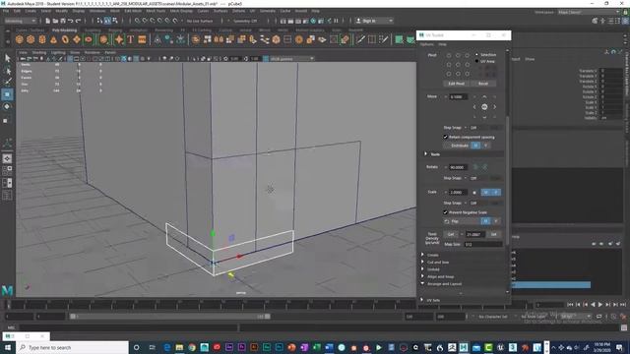Toggle the Retain component spacing checkbox
The image size is (630, 354).
tap(446, 137)
